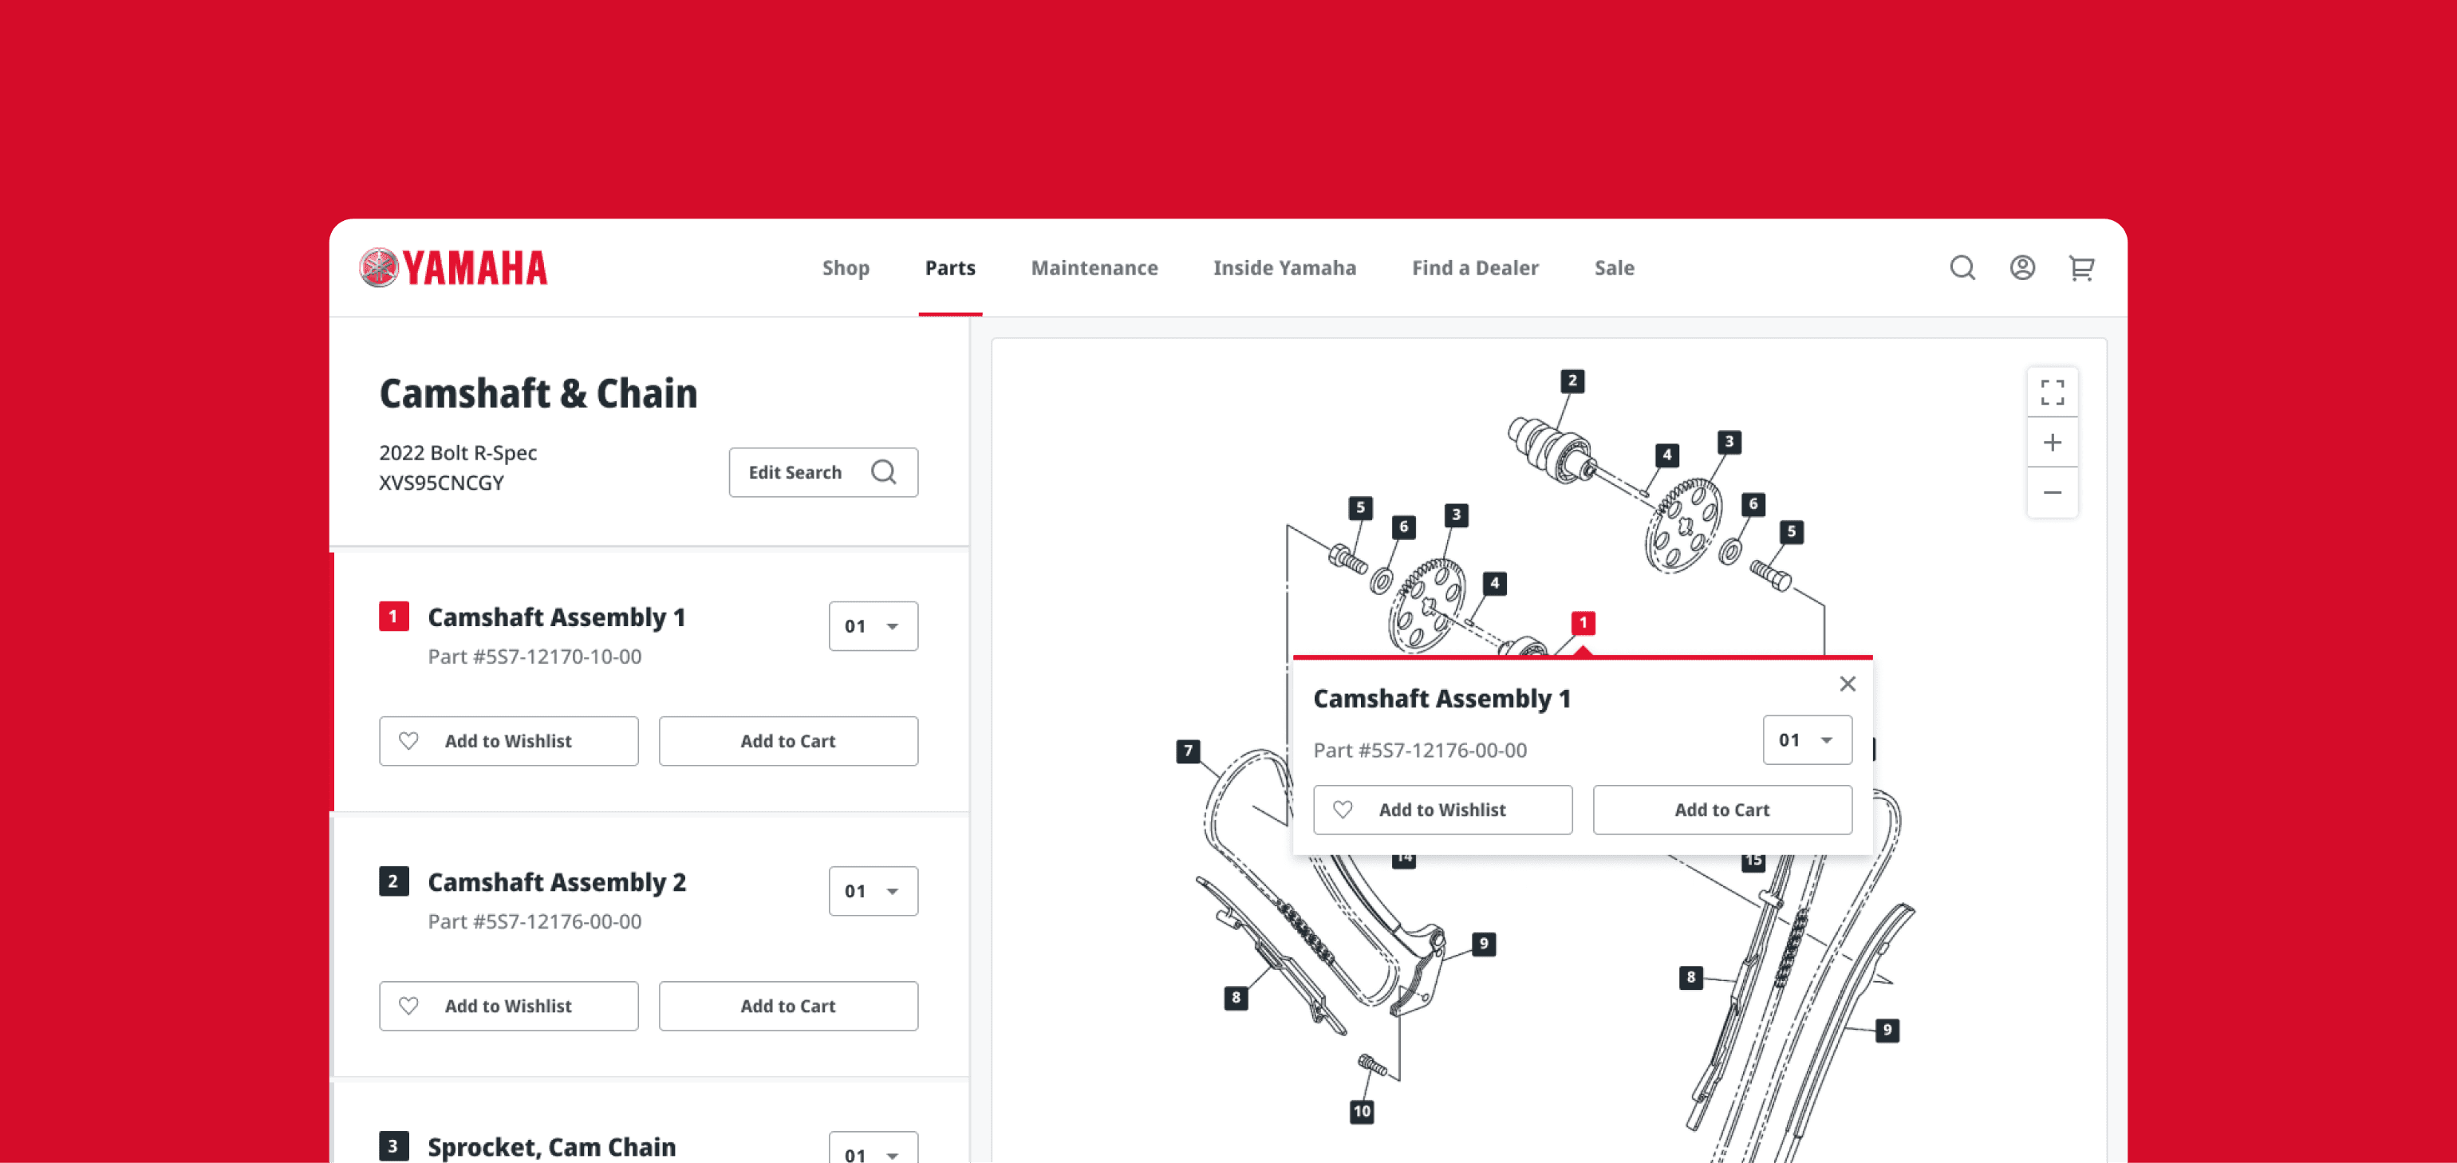Add Camshaft Assembly 1 list item to wishlist

pos(508,741)
